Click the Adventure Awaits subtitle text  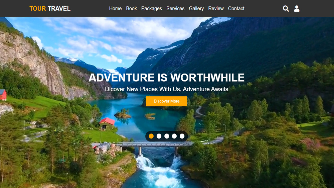tap(205, 89)
